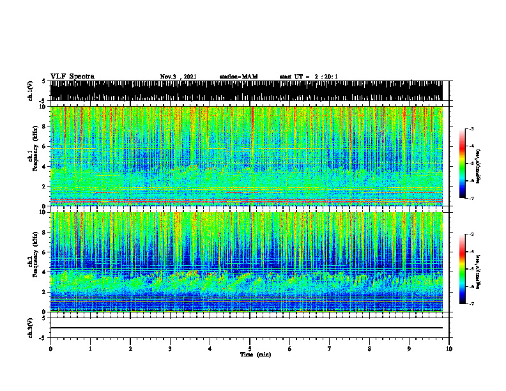This screenshot has height=391, width=506.
Task: Click the 'start UT = 2 :20: 1' text
Action: click(x=309, y=77)
